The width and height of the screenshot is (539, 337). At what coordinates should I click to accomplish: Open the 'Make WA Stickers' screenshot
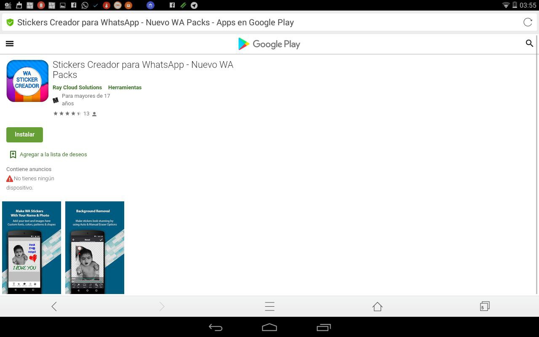tap(32, 248)
